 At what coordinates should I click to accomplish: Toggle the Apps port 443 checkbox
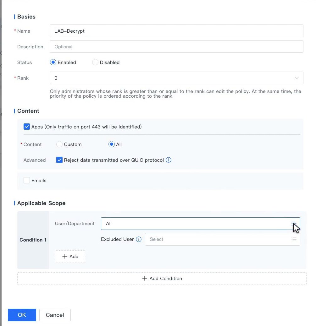click(27, 127)
